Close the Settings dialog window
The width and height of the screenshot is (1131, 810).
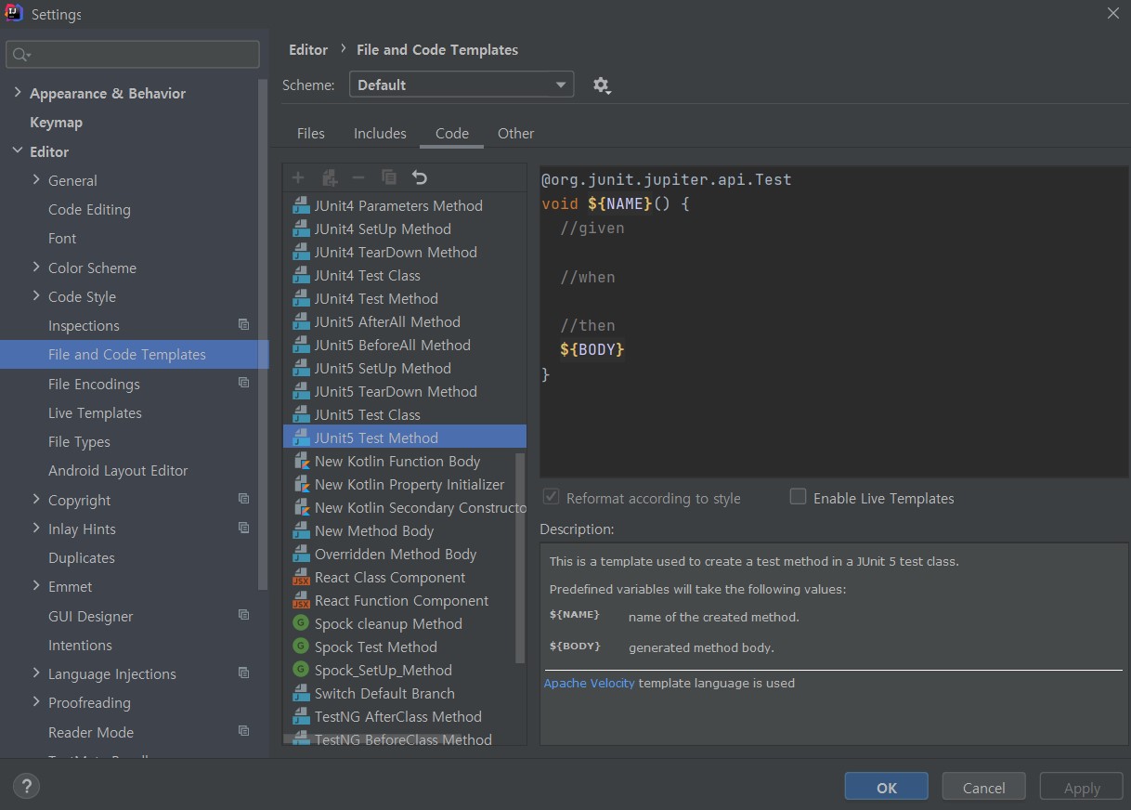pyautogui.click(x=1112, y=12)
